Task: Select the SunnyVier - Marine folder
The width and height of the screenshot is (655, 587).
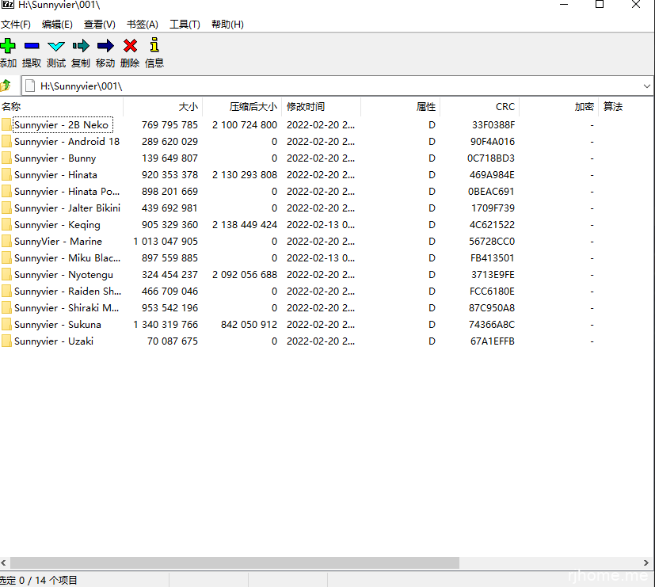Action: tap(58, 242)
